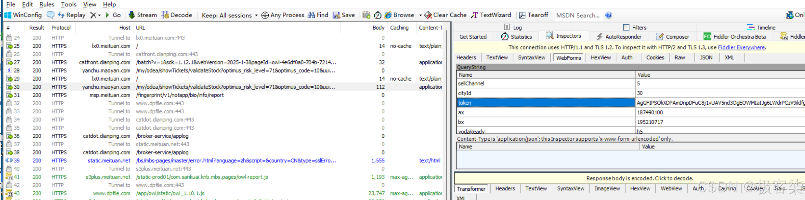The image size is (805, 200).
Task: Switch to the Log tab
Action: [513, 28]
